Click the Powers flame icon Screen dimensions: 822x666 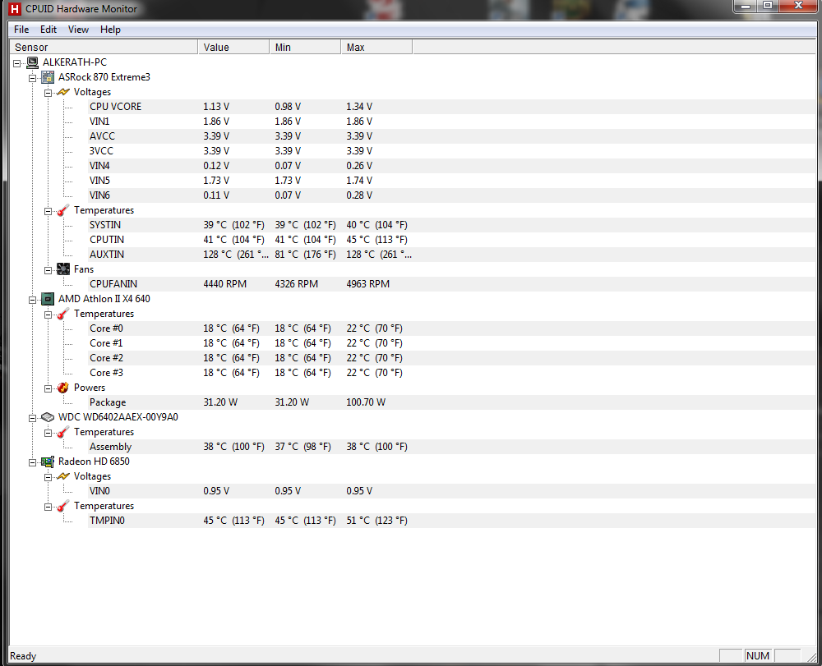pyautogui.click(x=63, y=388)
